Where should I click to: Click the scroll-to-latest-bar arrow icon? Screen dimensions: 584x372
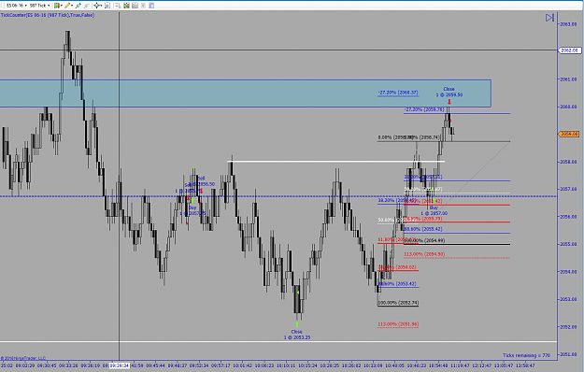tap(549, 18)
